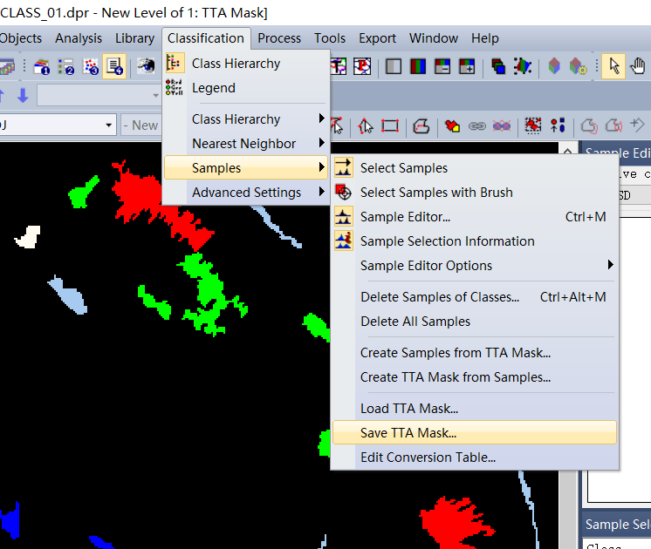This screenshot has width=651, height=549.
Task: Choose rectangle selection tool icon
Action: (x=390, y=125)
